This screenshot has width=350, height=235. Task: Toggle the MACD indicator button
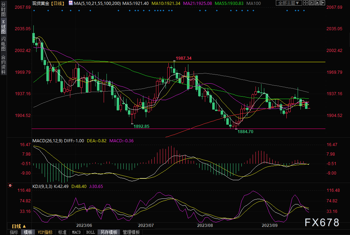[76, 232]
